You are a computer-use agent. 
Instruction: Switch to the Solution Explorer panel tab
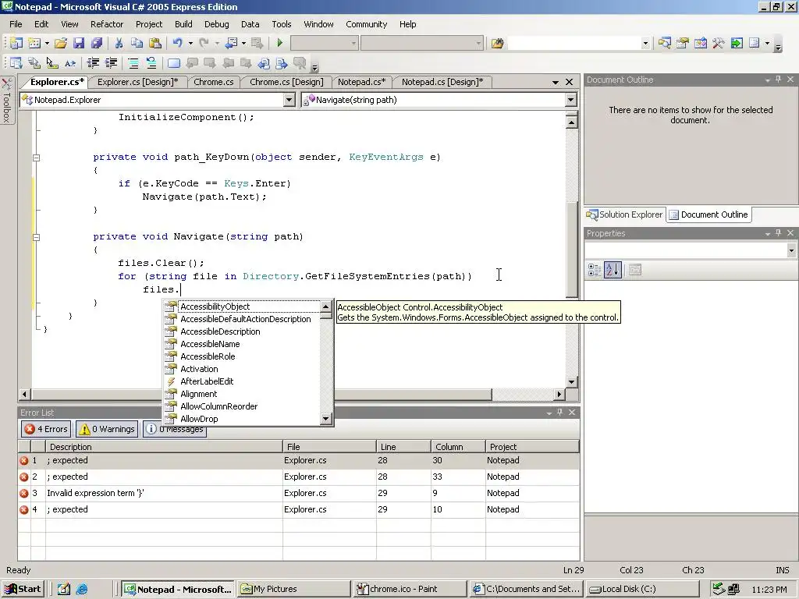coord(625,214)
